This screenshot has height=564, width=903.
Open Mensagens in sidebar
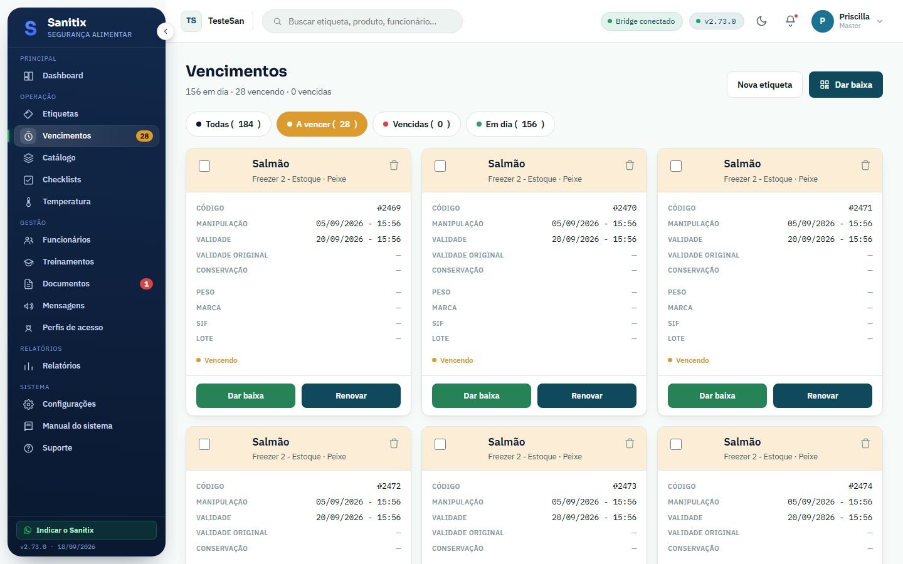point(87,306)
